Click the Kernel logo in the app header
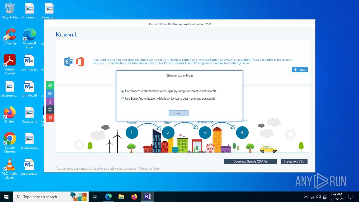359x202 pixels. [x=67, y=34]
